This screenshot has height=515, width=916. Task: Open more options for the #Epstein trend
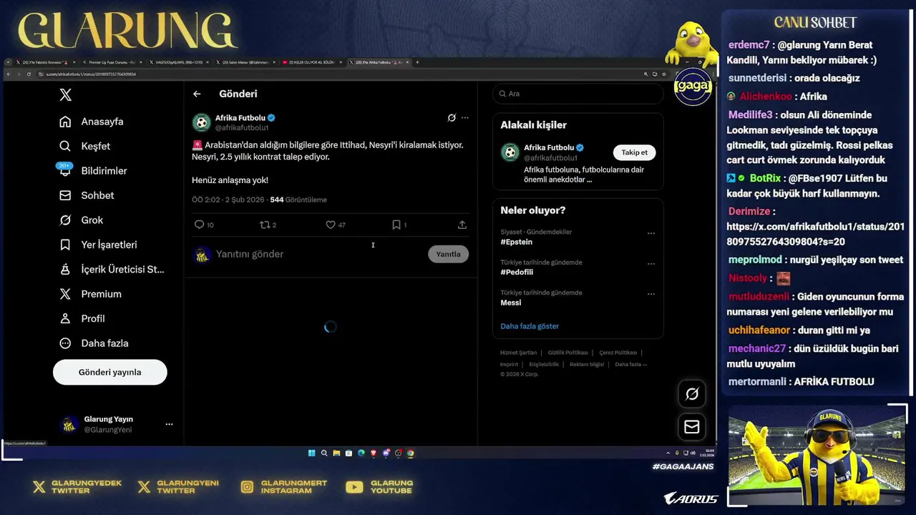point(651,233)
